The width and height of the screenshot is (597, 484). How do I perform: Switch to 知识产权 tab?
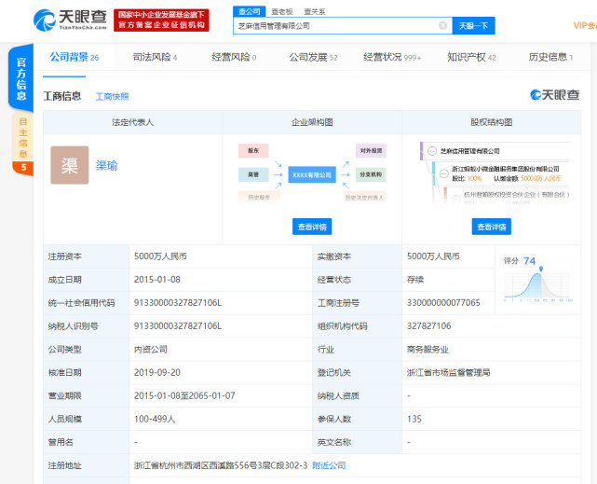coord(471,58)
